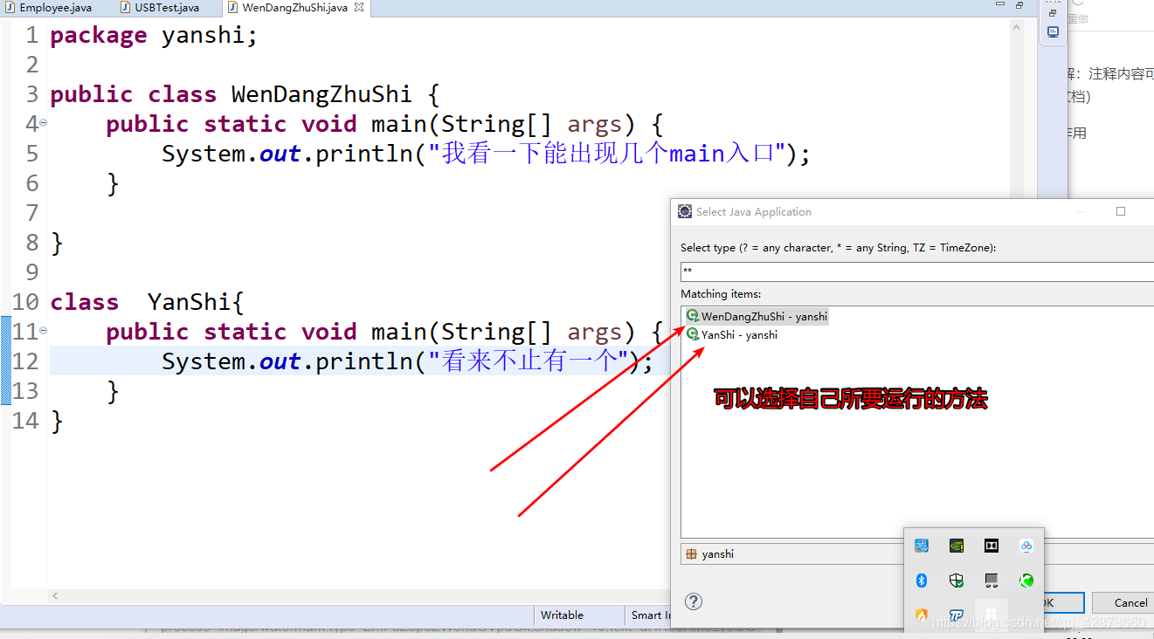Open the Baidu Netdisk tray icon
This screenshot has width=1154, height=639.
click(x=1026, y=546)
